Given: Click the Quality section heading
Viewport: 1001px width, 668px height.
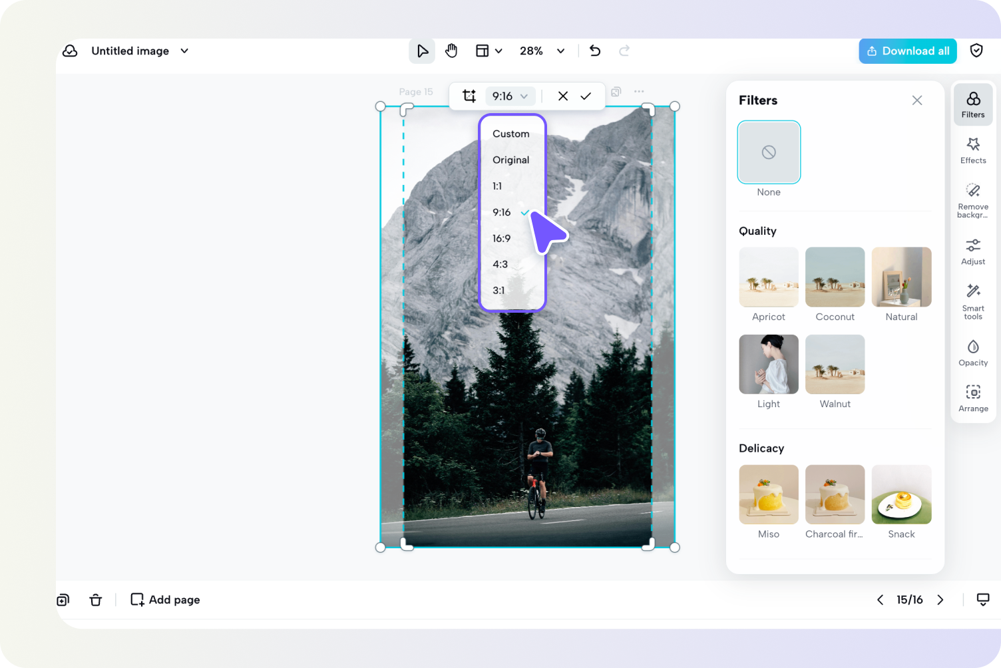Looking at the screenshot, I should (757, 231).
